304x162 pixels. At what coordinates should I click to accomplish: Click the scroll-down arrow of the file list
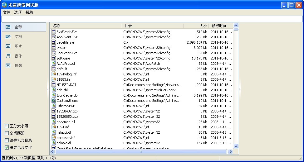point(236,146)
